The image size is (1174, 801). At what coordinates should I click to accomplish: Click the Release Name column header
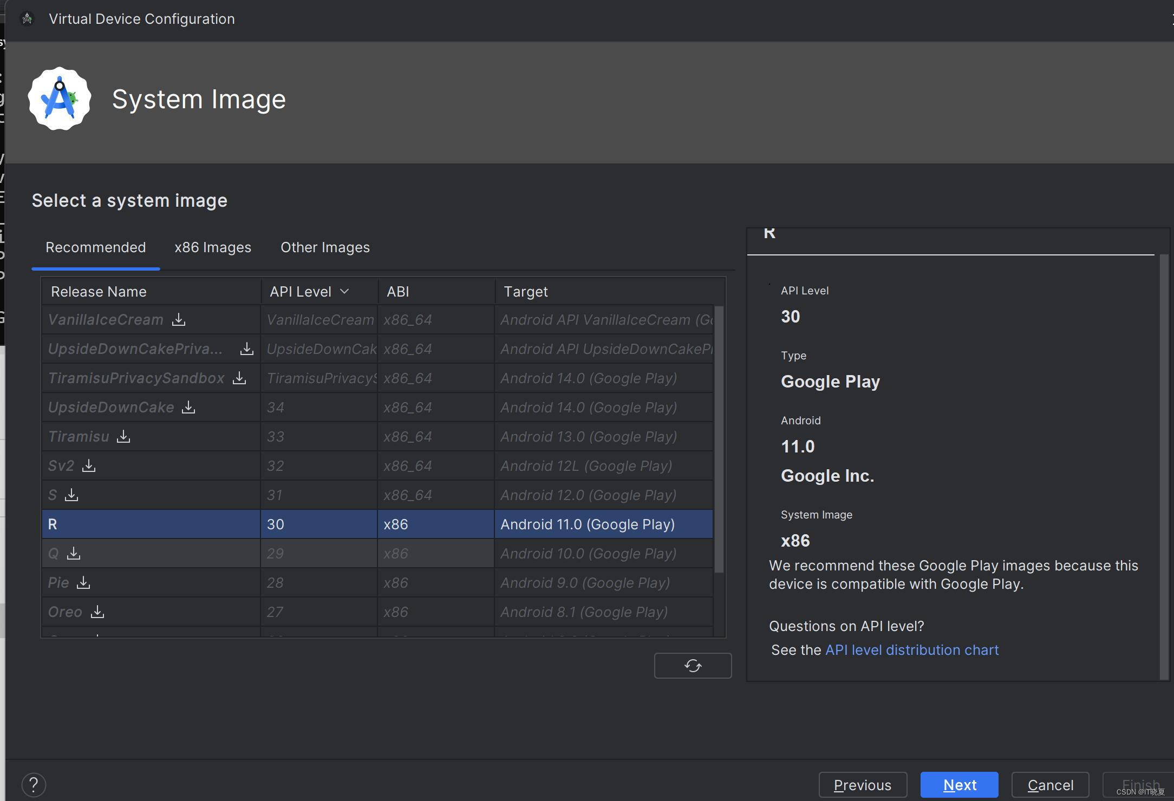pyautogui.click(x=152, y=292)
